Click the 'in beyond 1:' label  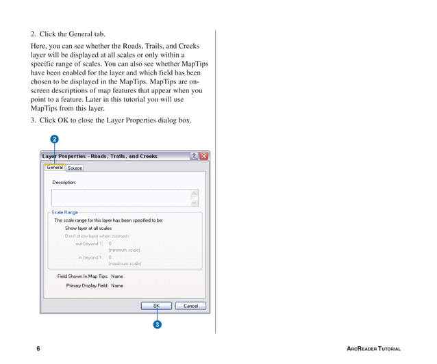click(90, 257)
